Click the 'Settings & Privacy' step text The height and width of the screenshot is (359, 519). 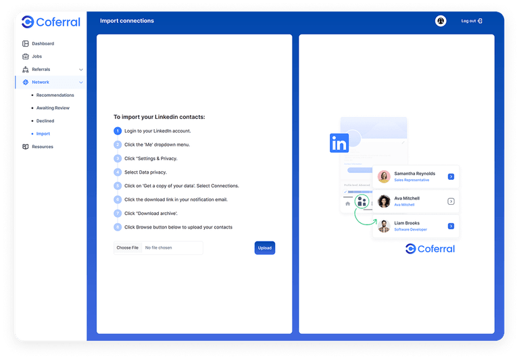(151, 159)
